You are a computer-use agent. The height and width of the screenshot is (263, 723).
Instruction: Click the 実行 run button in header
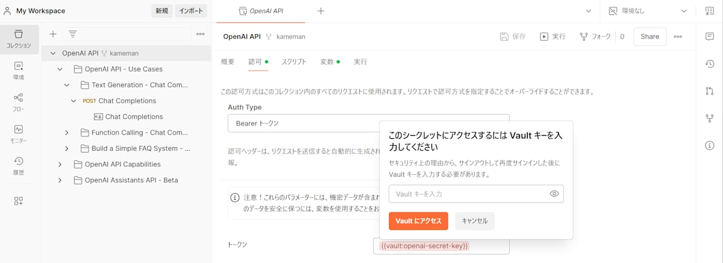tap(552, 37)
